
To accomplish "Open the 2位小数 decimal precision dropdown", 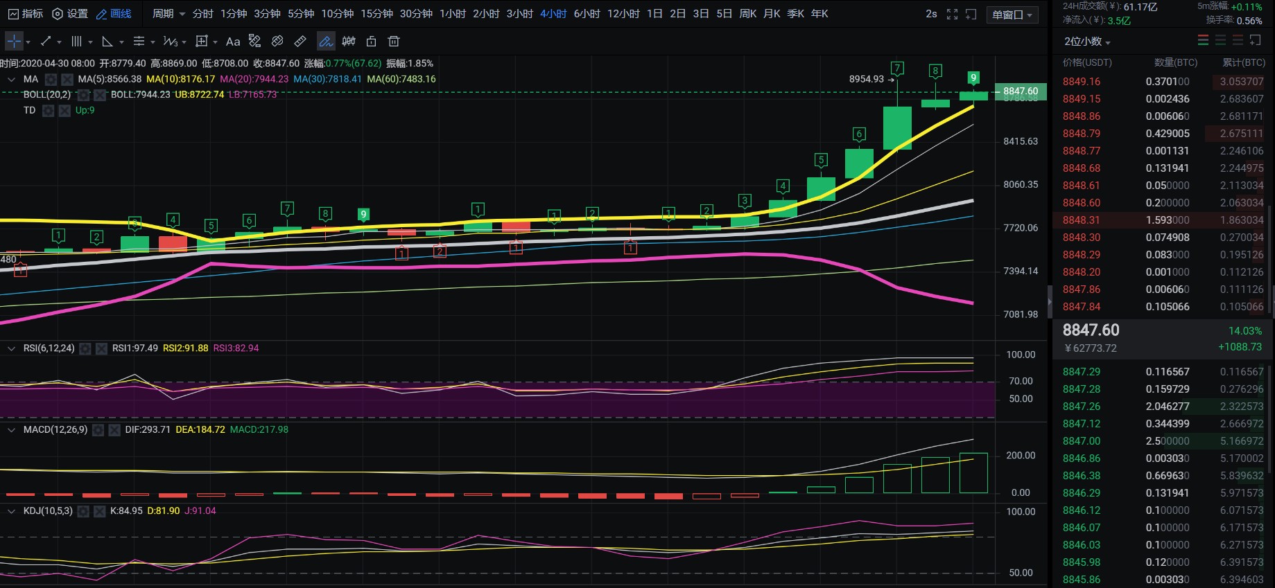I will click(x=1087, y=42).
